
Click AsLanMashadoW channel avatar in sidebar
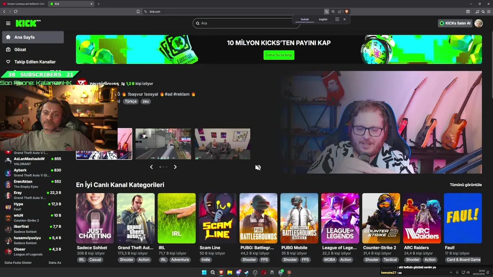[x=8, y=161]
